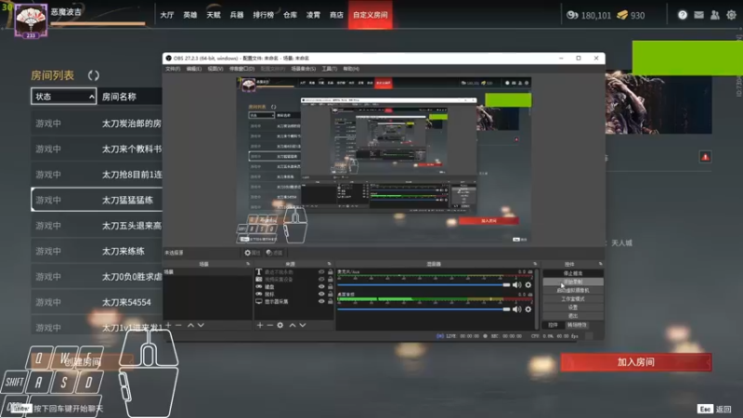Click the refresh icon beside 房间列表

[x=94, y=75]
